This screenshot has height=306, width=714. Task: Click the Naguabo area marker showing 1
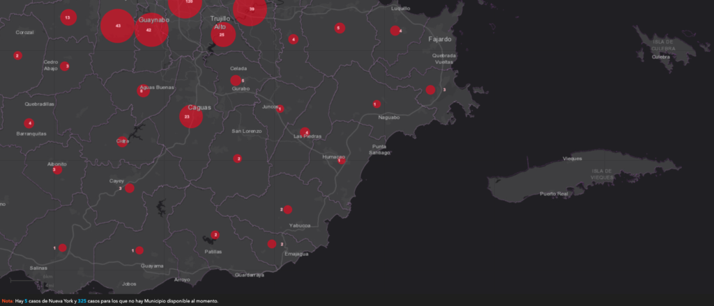[377, 104]
